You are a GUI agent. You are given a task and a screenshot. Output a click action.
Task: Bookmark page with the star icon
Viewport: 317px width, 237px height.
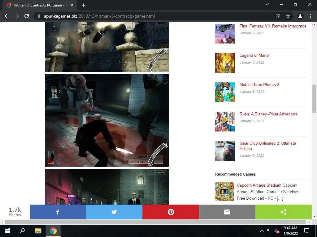(x=288, y=16)
